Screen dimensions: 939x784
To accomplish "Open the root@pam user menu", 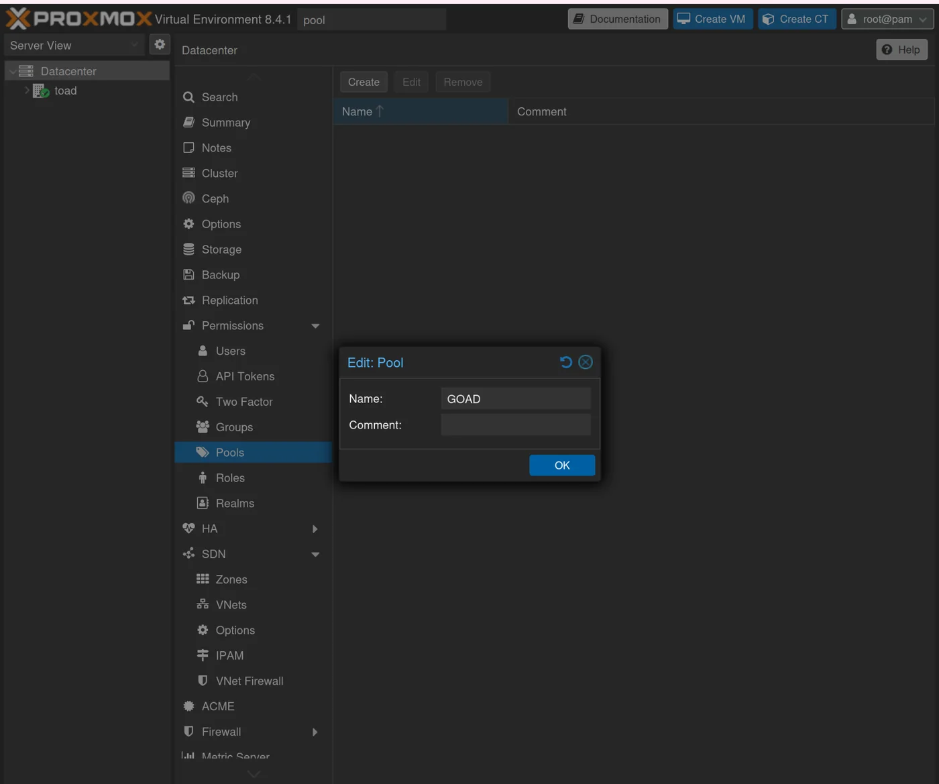I will click(x=886, y=19).
